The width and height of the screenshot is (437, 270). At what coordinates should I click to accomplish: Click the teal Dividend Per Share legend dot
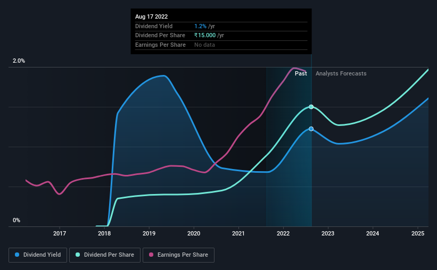click(x=78, y=255)
